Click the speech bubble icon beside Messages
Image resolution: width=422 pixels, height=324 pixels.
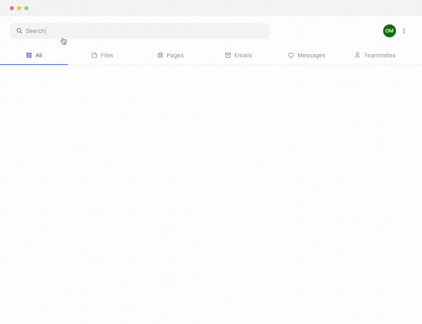291,55
